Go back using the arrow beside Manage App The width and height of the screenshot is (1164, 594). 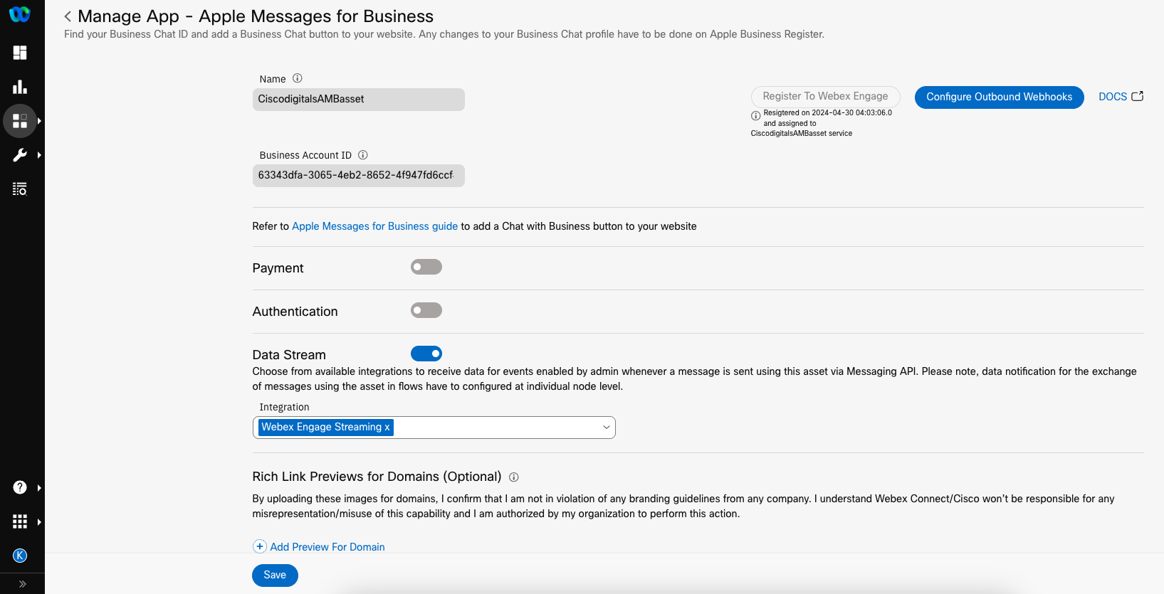point(68,16)
